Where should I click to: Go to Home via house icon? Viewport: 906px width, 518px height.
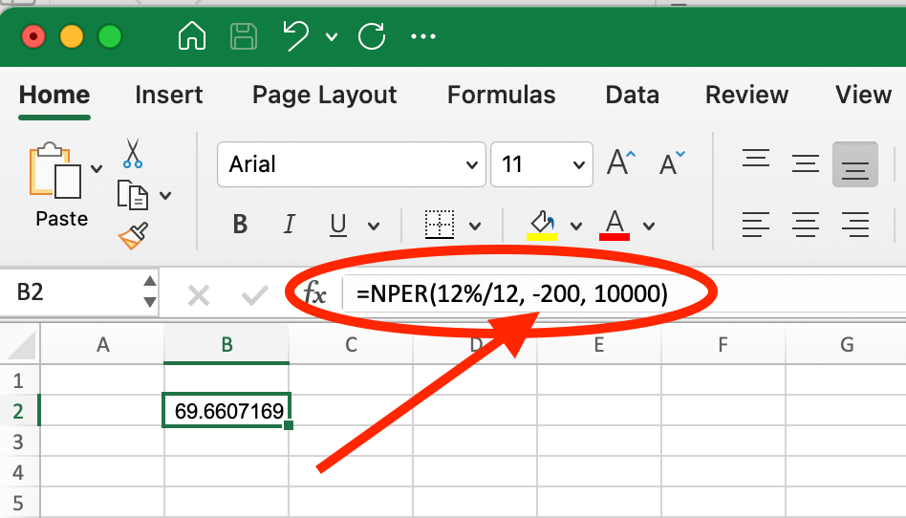point(192,36)
